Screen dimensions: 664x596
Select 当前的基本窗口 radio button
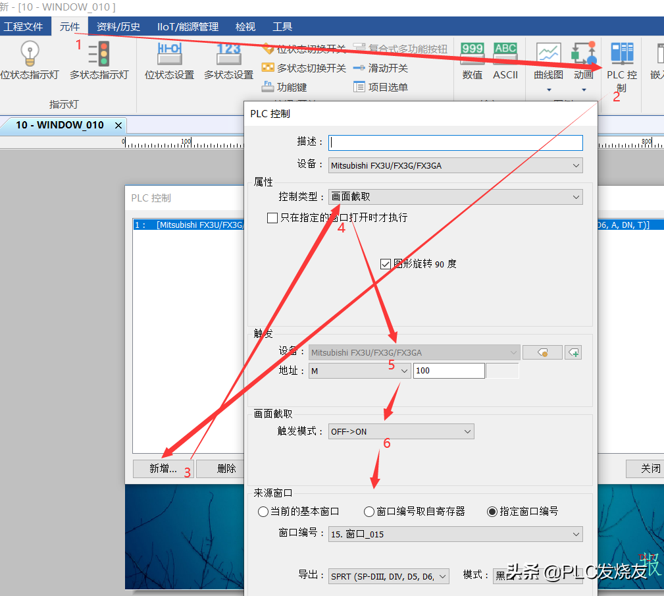(264, 511)
